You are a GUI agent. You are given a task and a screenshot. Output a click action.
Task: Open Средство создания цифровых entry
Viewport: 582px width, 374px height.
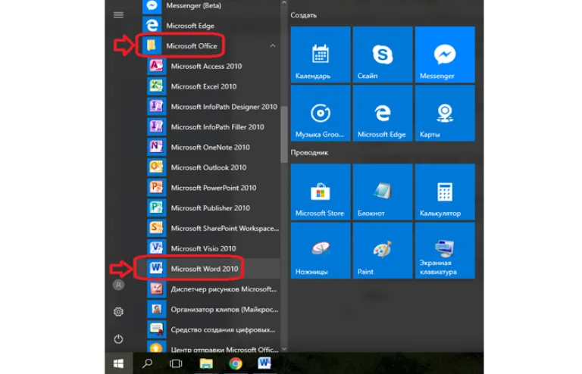pos(214,329)
